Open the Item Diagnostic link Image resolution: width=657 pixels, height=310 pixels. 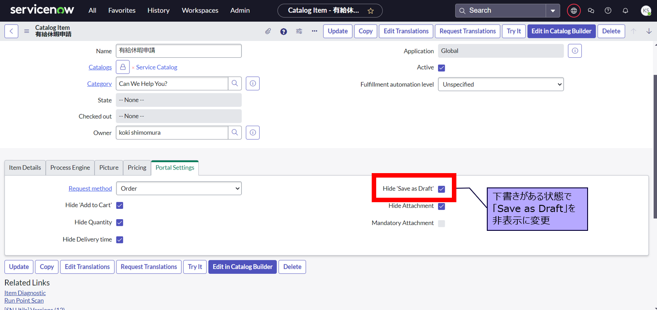(x=25, y=293)
